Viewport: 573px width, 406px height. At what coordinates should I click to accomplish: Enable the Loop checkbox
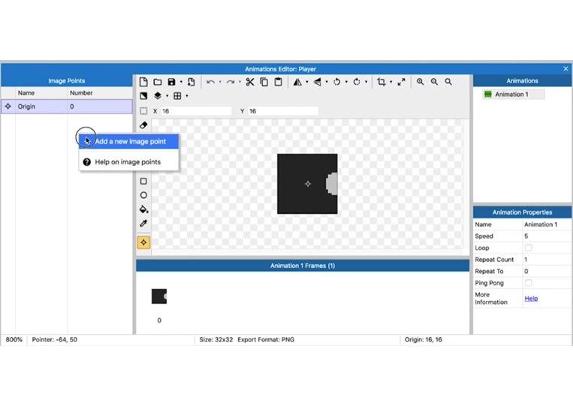point(529,248)
